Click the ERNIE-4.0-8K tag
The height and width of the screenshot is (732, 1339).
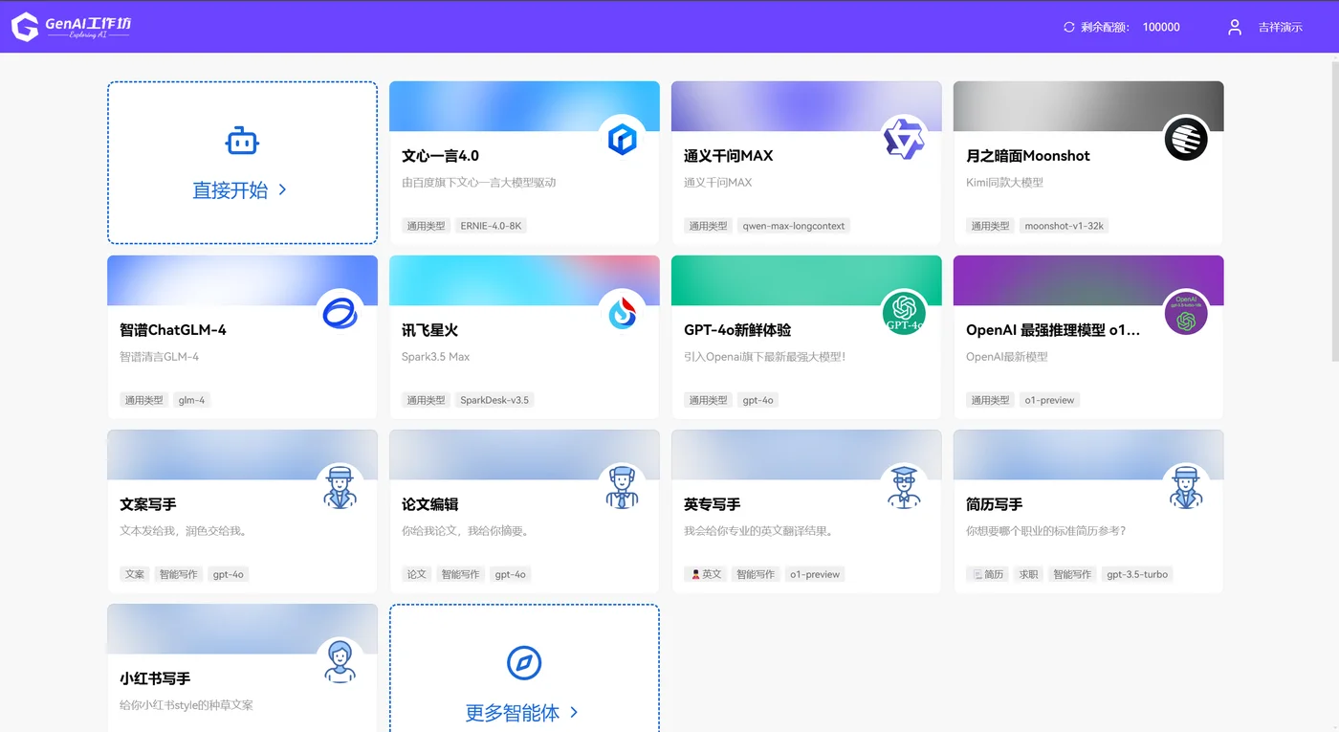(492, 226)
